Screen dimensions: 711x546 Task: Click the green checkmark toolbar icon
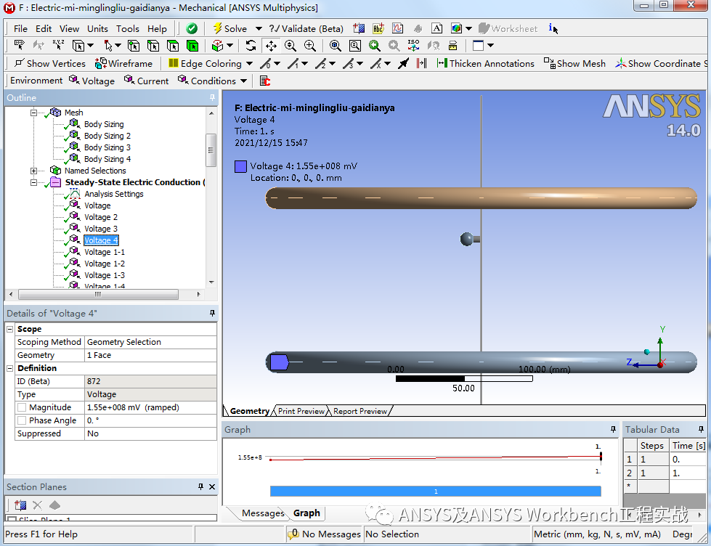192,28
